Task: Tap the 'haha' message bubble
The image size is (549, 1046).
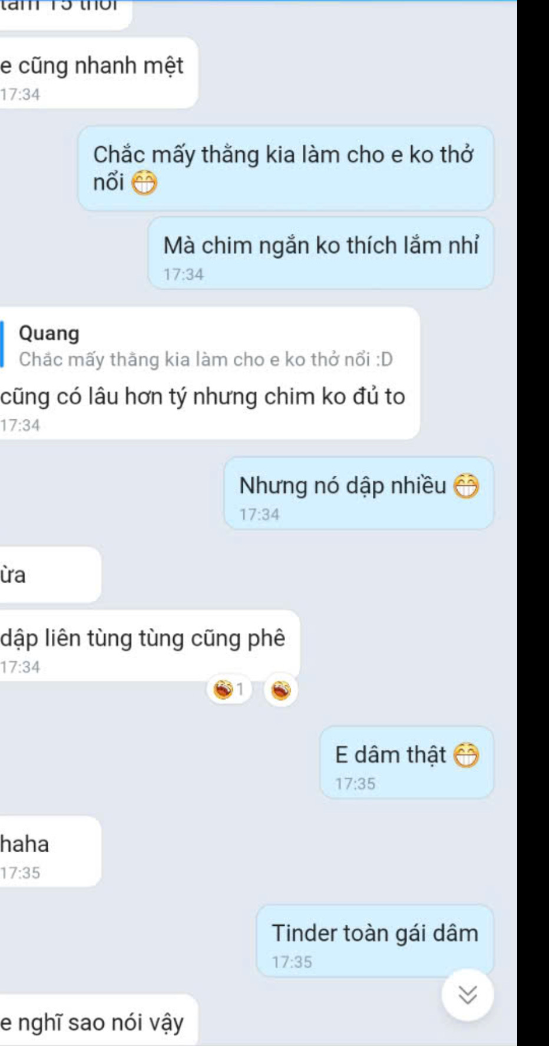Action: [49, 851]
